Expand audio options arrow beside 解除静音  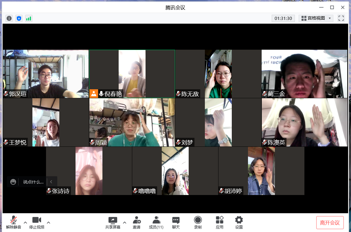[x=25, y=222]
